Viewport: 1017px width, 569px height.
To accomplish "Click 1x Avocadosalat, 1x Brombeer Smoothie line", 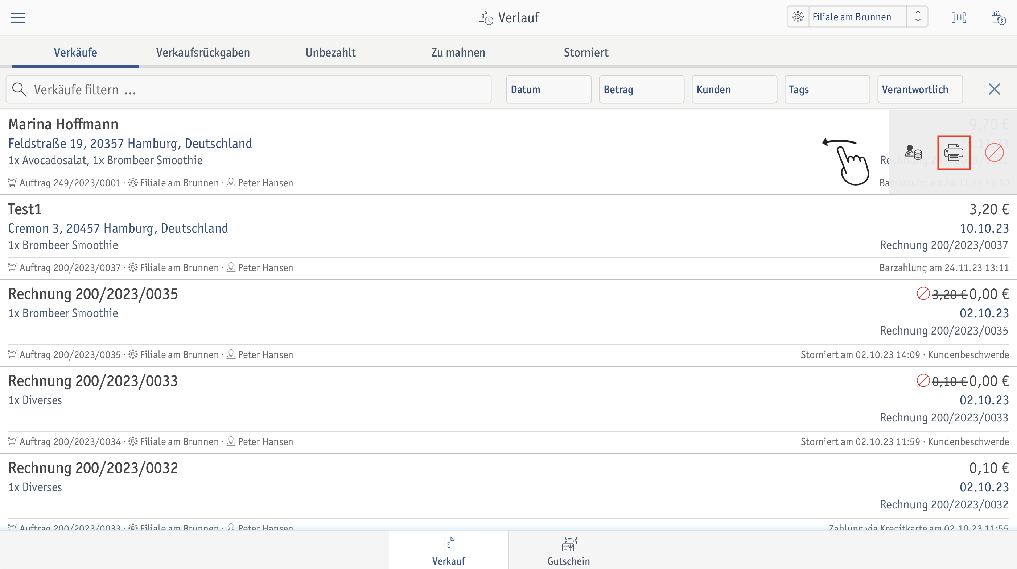I will click(106, 160).
